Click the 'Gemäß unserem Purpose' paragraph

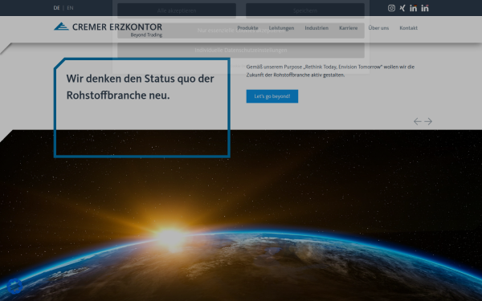(x=330, y=71)
